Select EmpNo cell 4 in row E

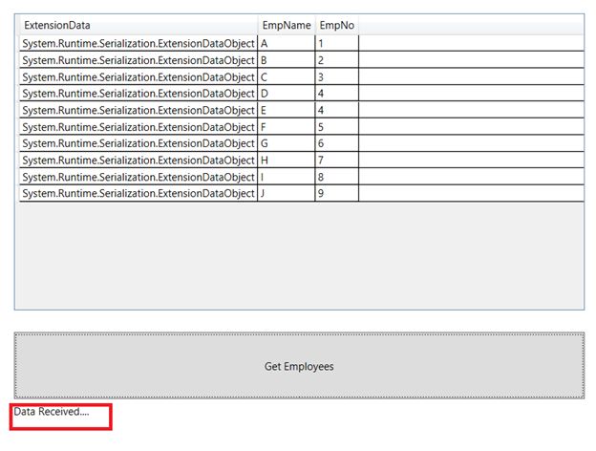click(x=337, y=110)
